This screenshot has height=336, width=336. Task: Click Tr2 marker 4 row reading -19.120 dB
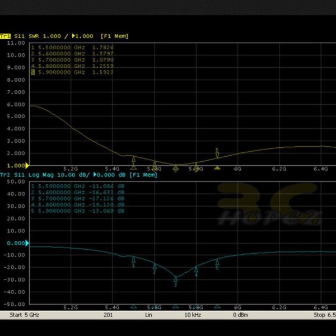tap(78, 205)
